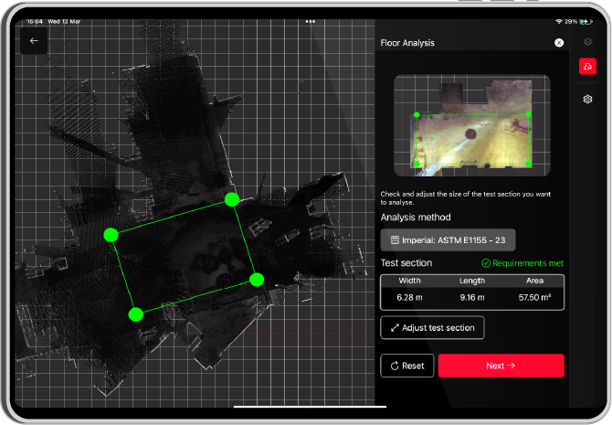Click the instruction text about test section
The image size is (612, 425).
point(465,198)
